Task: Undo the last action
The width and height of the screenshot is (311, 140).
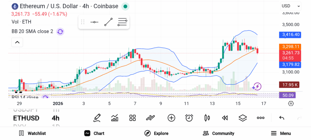Action: tap(282, 118)
